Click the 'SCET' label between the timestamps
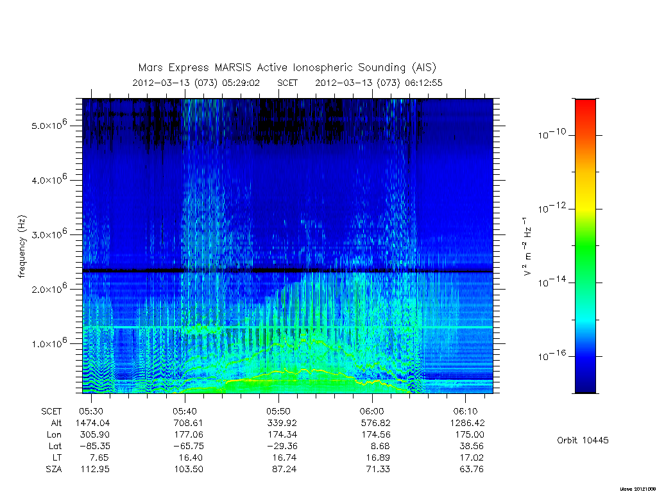This screenshot has width=657, height=492. pyautogui.click(x=287, y=83)
